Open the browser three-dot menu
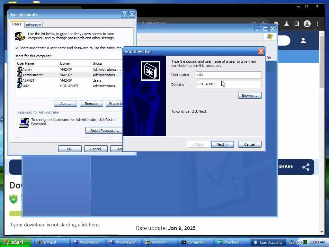This screenshot has width=329, height=247. 317,24
